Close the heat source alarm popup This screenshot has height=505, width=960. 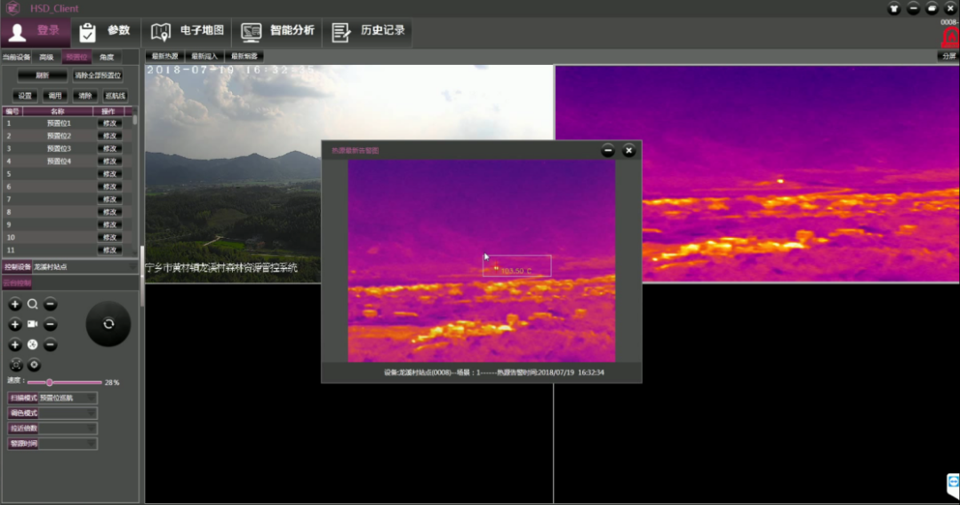coord(629,151)
